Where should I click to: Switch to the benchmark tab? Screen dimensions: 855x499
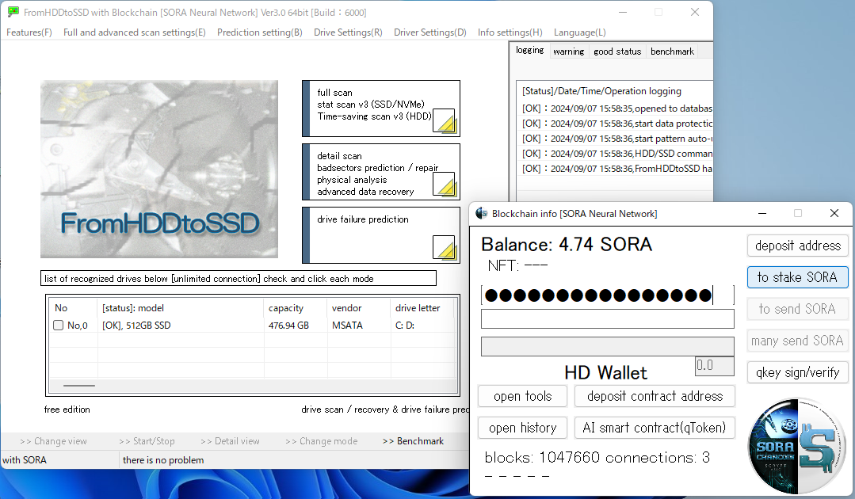pyautogui.click(x=672, y=51)
